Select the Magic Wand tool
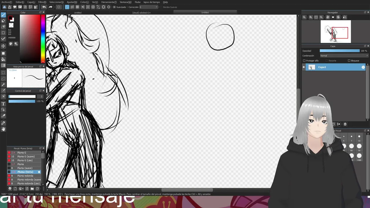 (x=3, y=85)
